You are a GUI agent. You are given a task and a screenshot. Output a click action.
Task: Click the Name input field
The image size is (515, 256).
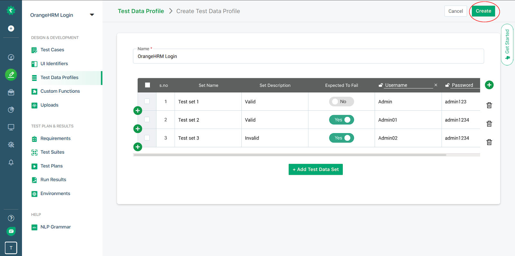pos(308,56)
